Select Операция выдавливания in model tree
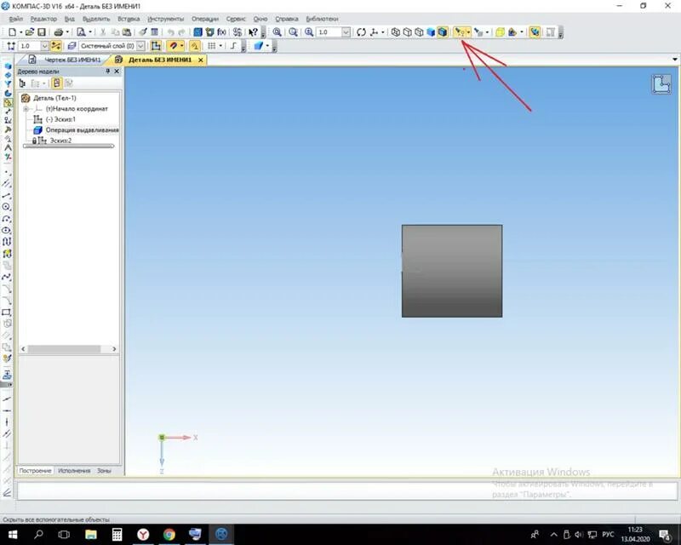The image size is (681, 545). pyautogui.click(x=82, y=130)
